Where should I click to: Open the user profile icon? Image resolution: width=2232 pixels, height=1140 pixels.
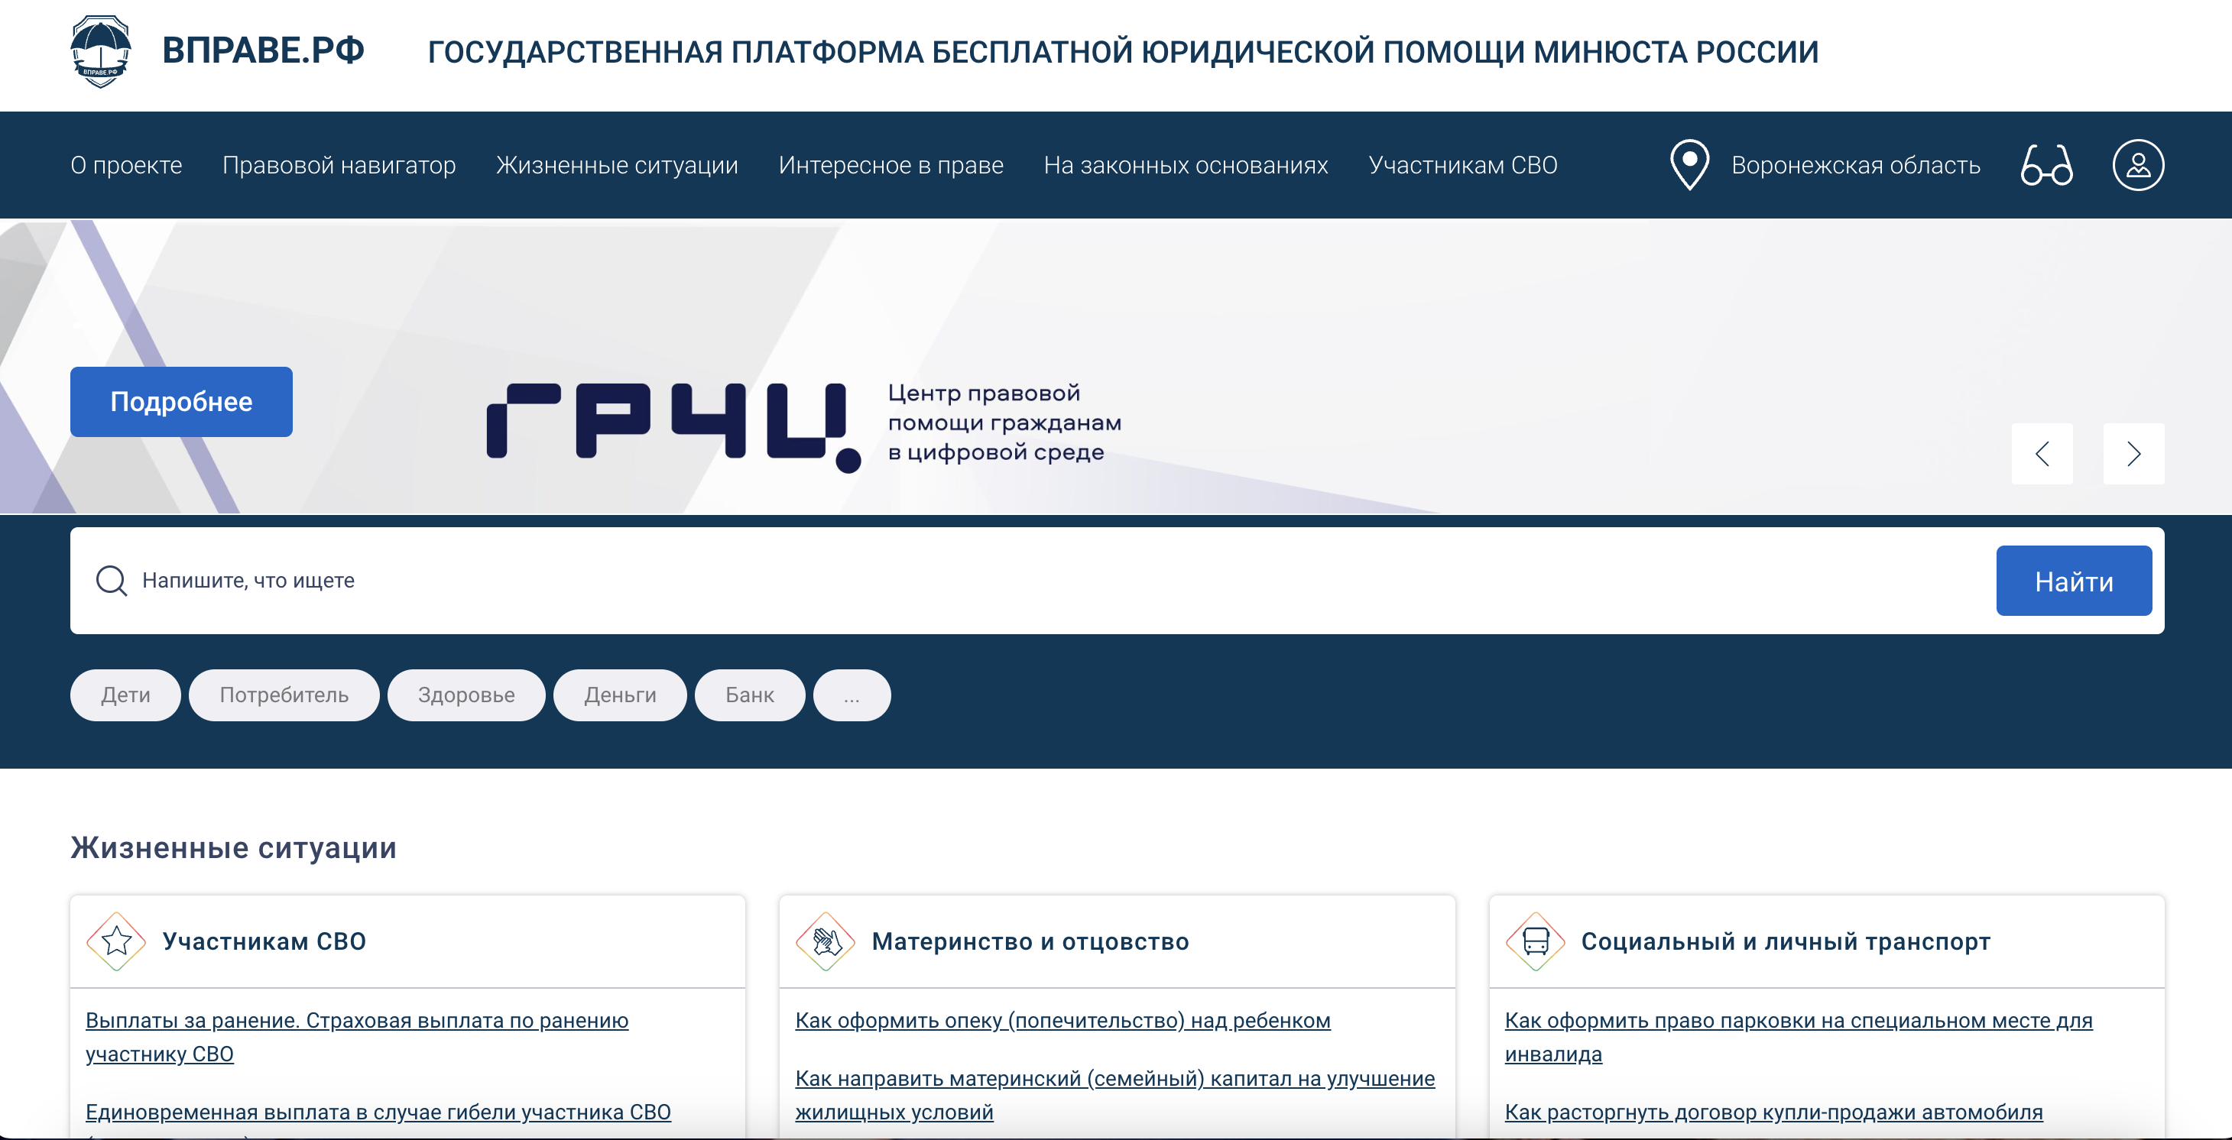click(2137, 164)
